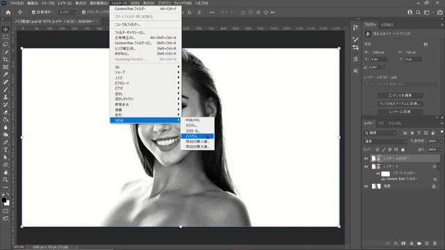The image size is (445, 250).
Task: Click linked item conversion button in Properties
Action: pyautogui.click(x=400, y=103)
